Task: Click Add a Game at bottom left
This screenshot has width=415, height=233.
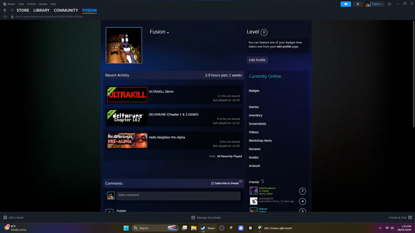Action: point(13,218)
